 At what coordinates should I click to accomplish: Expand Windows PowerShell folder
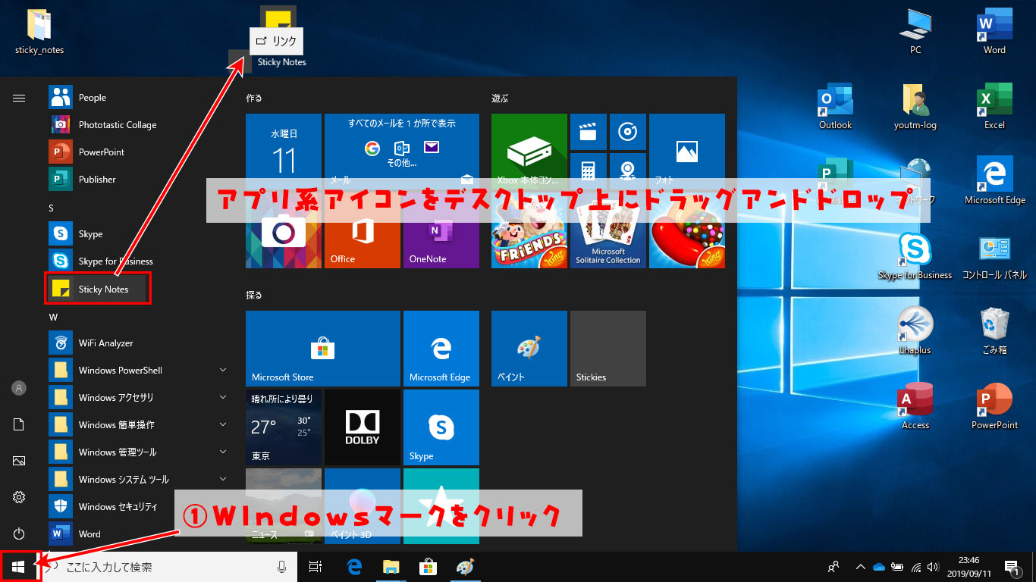pyautogui.click(x=139, y=371)
